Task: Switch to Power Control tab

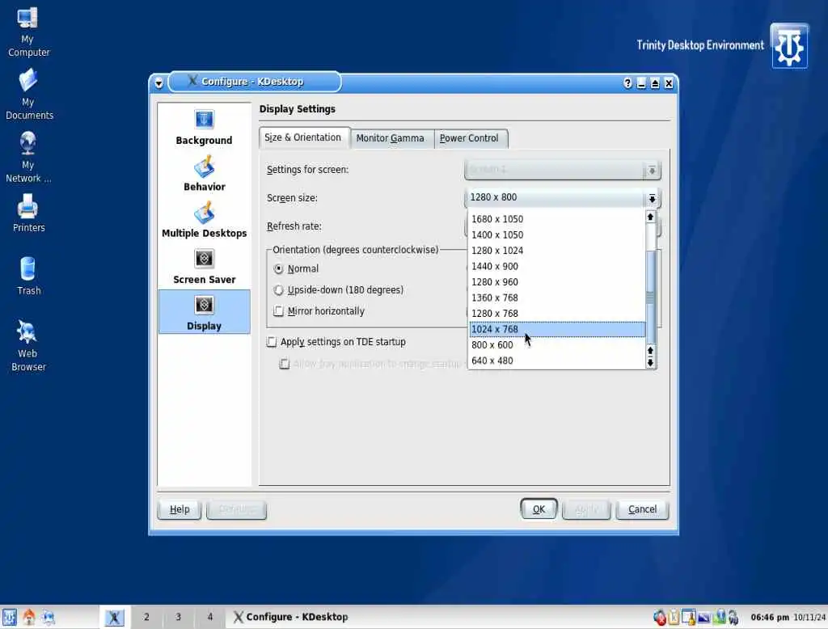Action: (469, 138)
